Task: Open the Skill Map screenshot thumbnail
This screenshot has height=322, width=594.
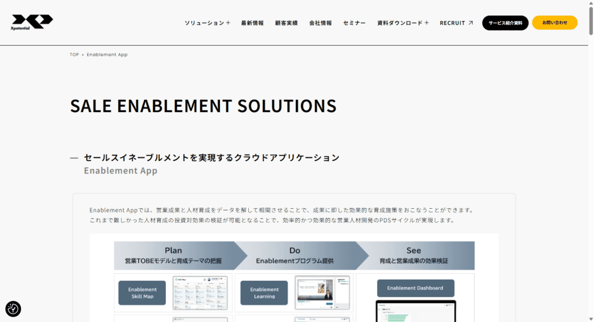Action: 200,293
